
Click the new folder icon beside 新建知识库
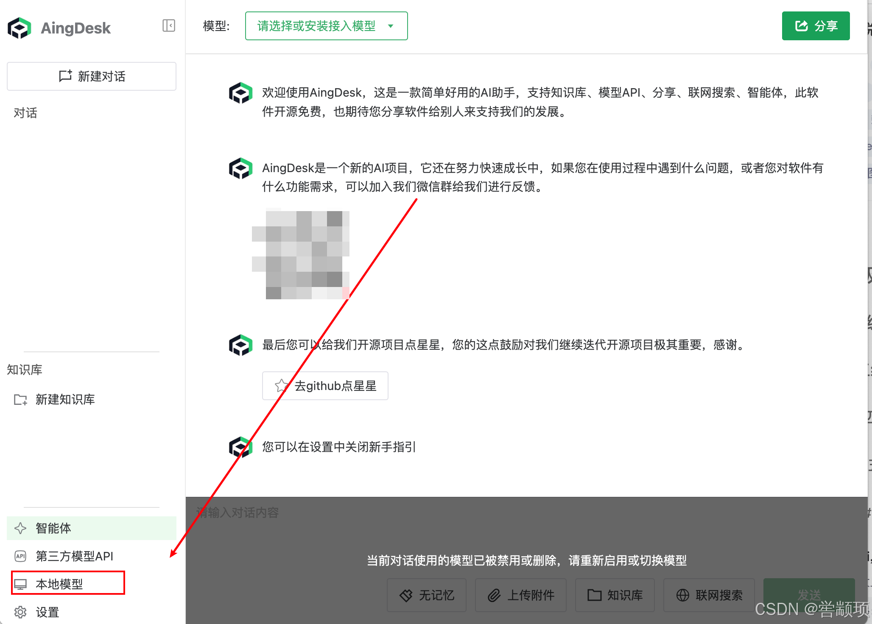coord(20,399)
